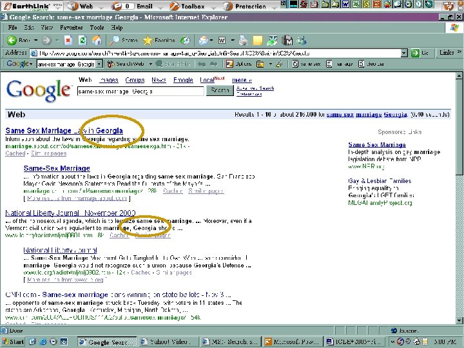The width and height of the screenshot is (464, 348).
Task: Open sponsored 'Gay & Lesbian Families' link
Action: [380, 181]
